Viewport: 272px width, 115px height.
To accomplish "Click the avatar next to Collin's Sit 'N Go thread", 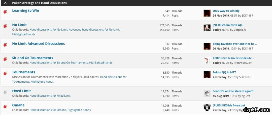I will 207,61.
